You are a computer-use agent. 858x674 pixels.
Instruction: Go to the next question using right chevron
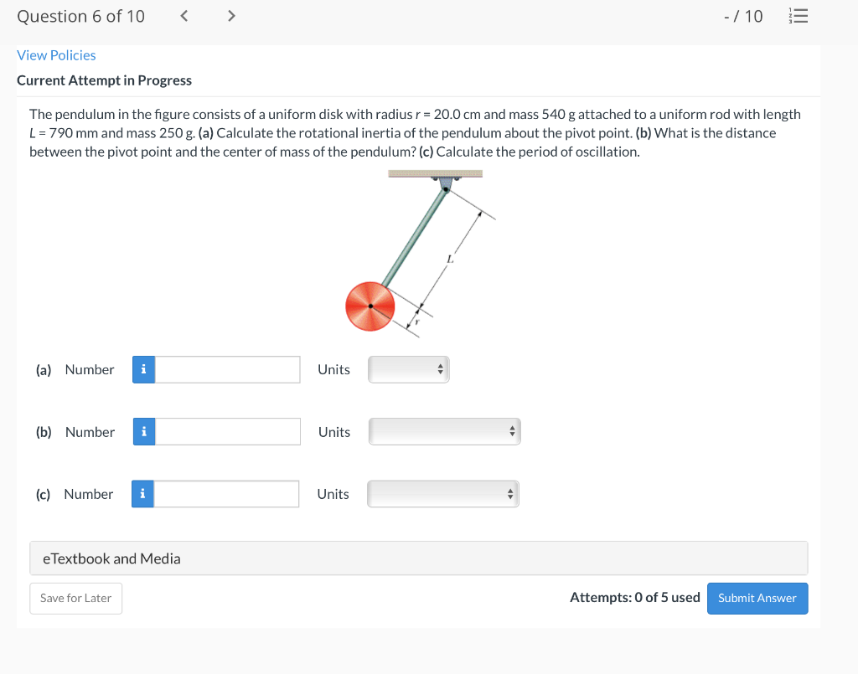click(231, 15)
